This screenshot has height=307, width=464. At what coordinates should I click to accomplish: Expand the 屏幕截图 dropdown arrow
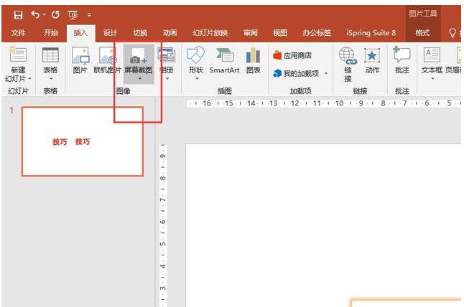[139, 79]
